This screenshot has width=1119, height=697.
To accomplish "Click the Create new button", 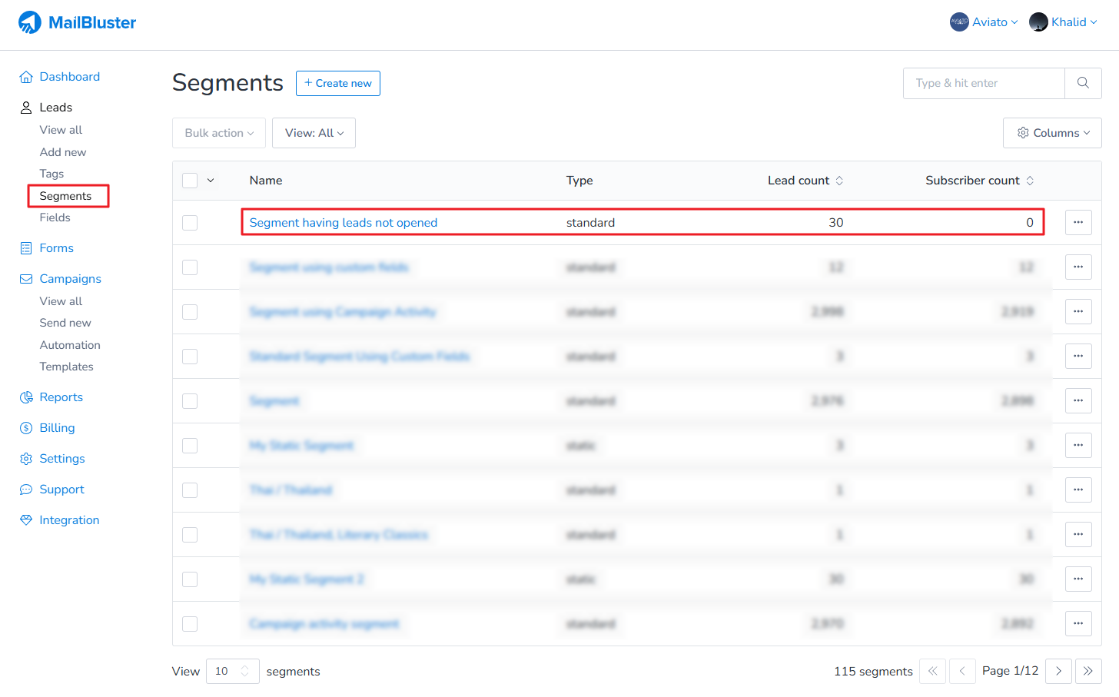I will [x=337, y=83].
